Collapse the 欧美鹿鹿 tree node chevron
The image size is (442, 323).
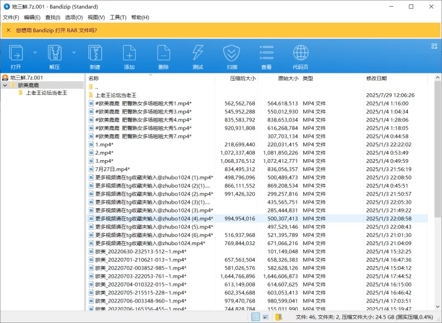click(5, 85)
